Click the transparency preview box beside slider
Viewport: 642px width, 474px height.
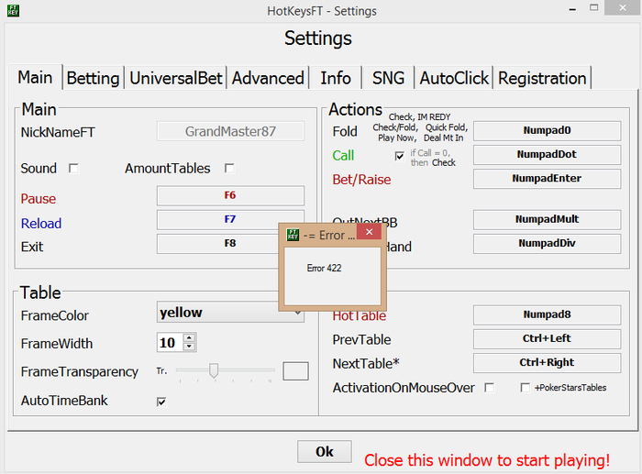(x=295, y=371)
